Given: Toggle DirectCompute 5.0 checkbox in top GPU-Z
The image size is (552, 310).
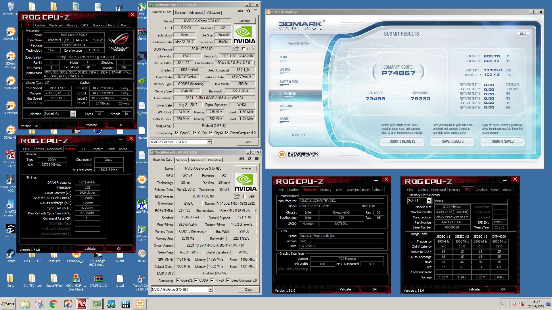Looking at the screenshot, I should click(227, 133).
